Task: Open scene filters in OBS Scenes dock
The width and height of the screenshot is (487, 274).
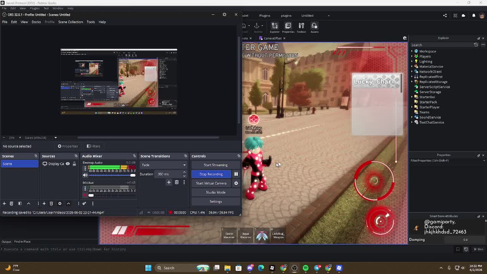Action: pos(20,204)
